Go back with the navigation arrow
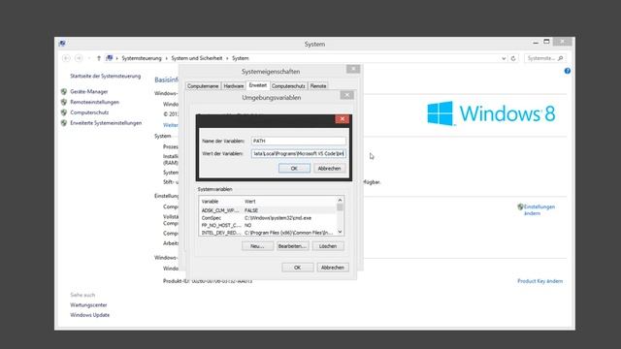 coord(66,58)
